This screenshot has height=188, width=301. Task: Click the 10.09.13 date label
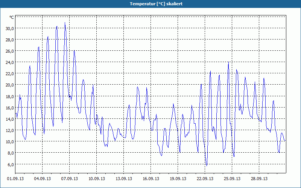pos(97,179)
